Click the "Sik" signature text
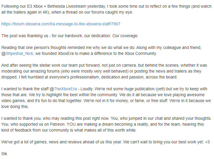 pyautogui.click(x=4, y=154)
